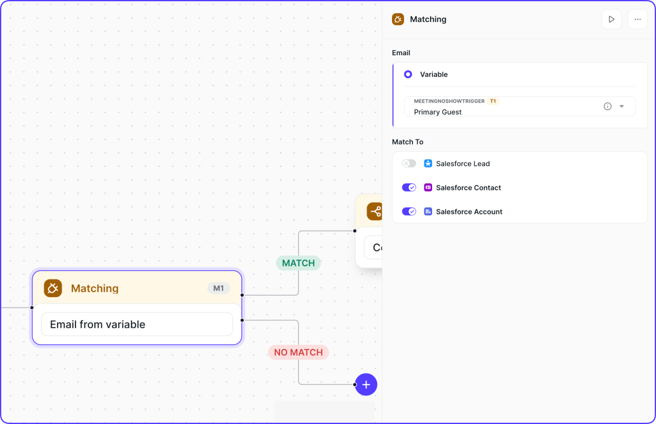Click the Email section heading
Viewport: 656px width, 424px height.
pyautogui.click(x=401, y=53)
